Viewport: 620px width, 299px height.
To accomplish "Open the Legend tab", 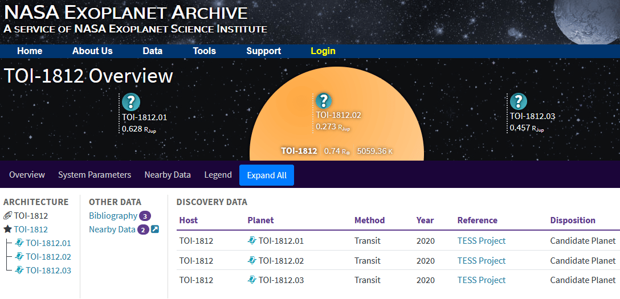I will tap(218, 175).
